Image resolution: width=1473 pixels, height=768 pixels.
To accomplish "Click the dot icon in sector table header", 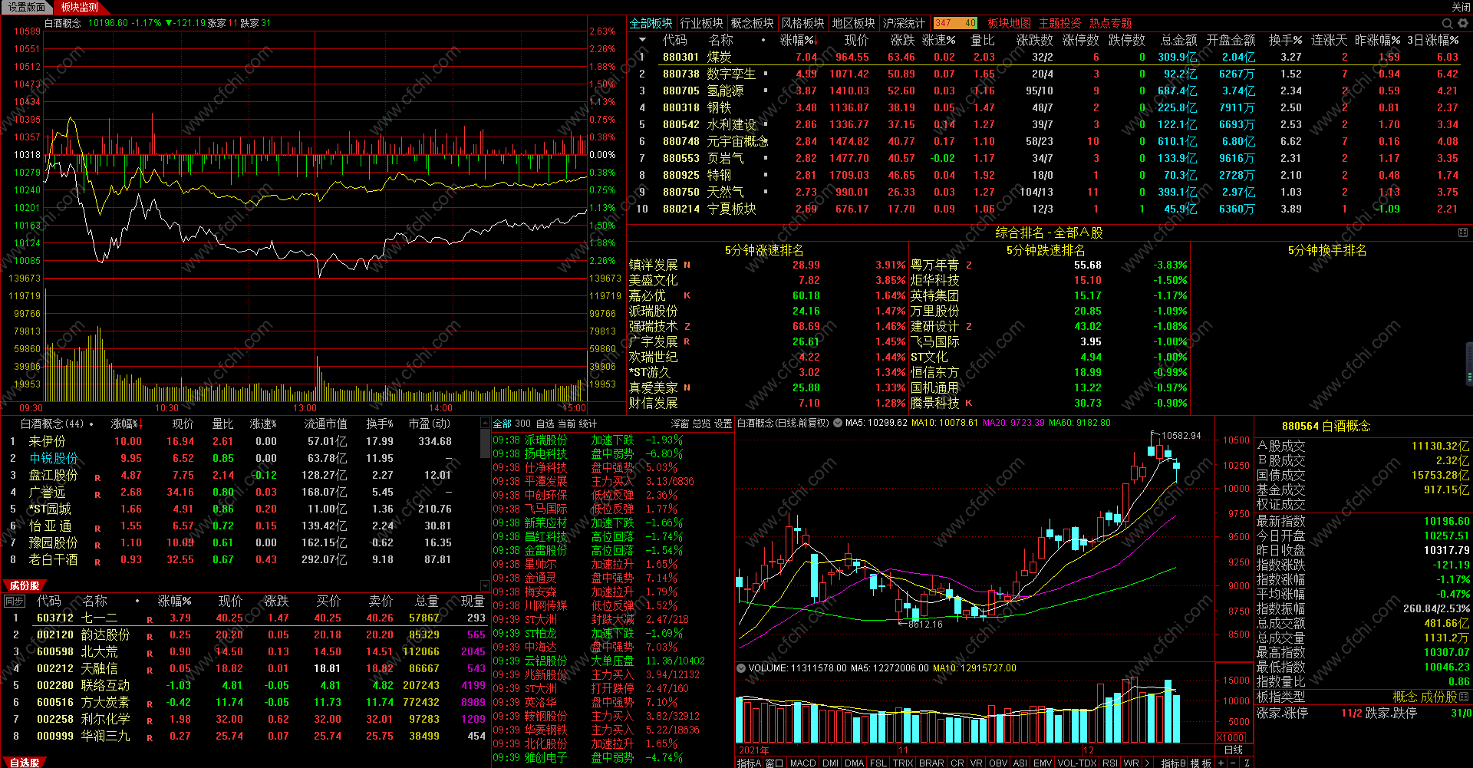I will (x=763, y=40).
